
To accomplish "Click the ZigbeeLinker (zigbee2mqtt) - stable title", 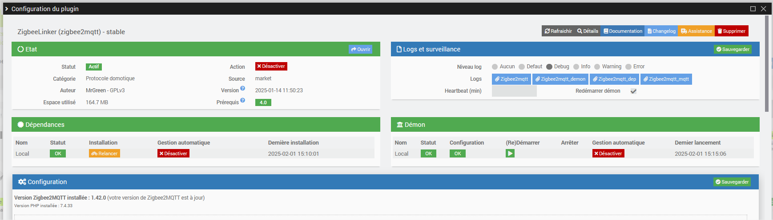I will pyautogui.click(x=71, y=32).
